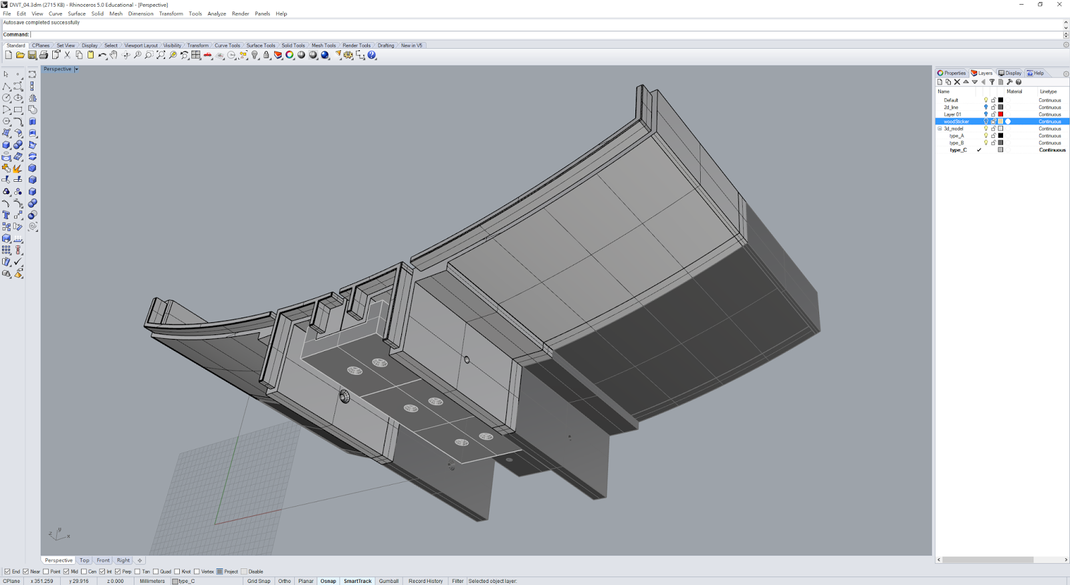Toggle Grid Snap in status bar
Viewport: 1070px width, 585px height.
[259, 581]
